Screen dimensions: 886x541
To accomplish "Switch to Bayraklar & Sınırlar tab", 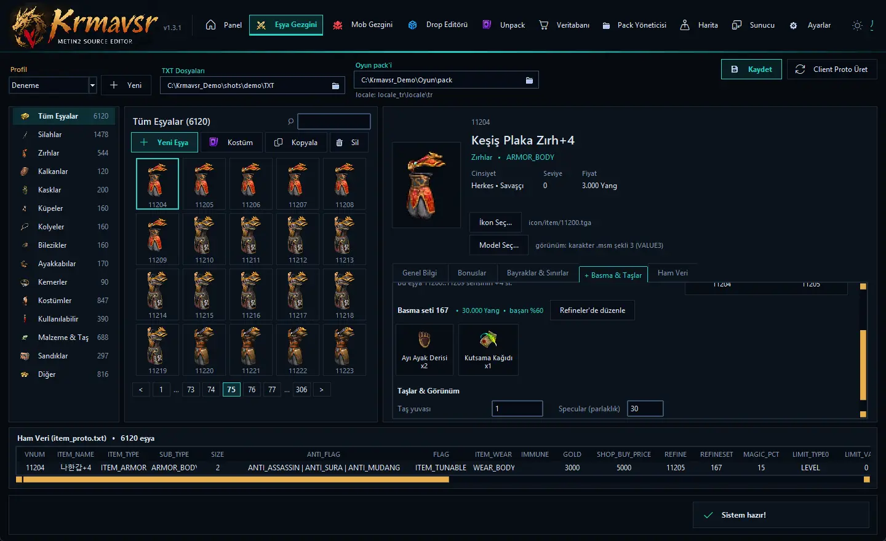I will 538,273.
